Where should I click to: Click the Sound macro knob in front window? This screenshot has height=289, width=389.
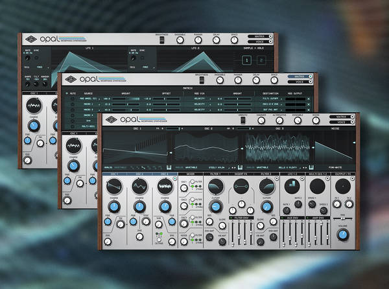pyautogui.click(x=316, y=121)
